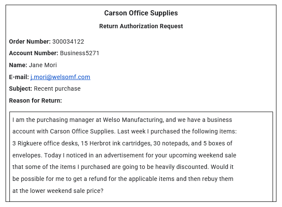Image resolution: width=282 pixels, height=207 pixels.
Task: Click the line starting "envelopes. Today I noticed"
Action: pos(124,155)
